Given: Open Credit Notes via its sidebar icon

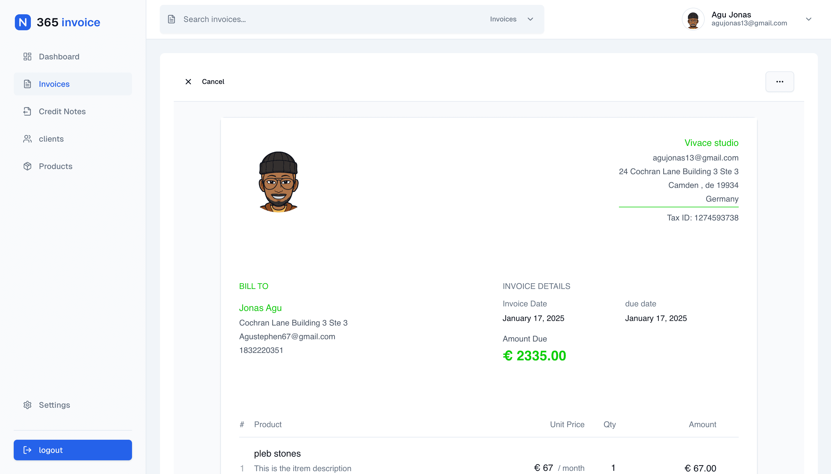Looking at the screenshot, I should coord(27,111).
